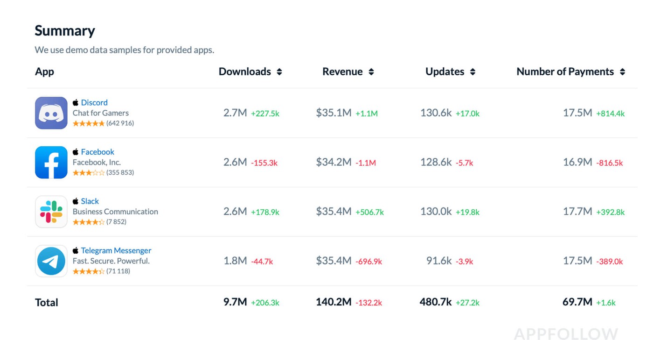653x340 pixels.
Task: Select Slack's 130.0k updates value
Action: pos(436,212)
